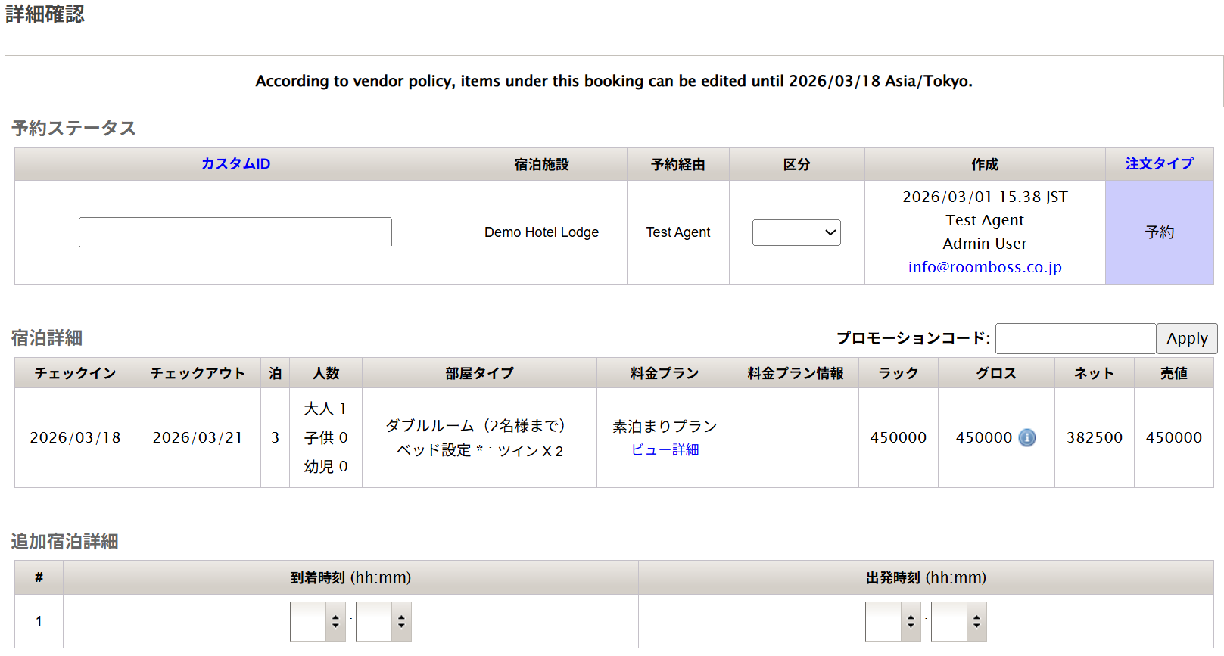Increase departure hour with up arrow

pyautogui.click(x=911, y=617)
